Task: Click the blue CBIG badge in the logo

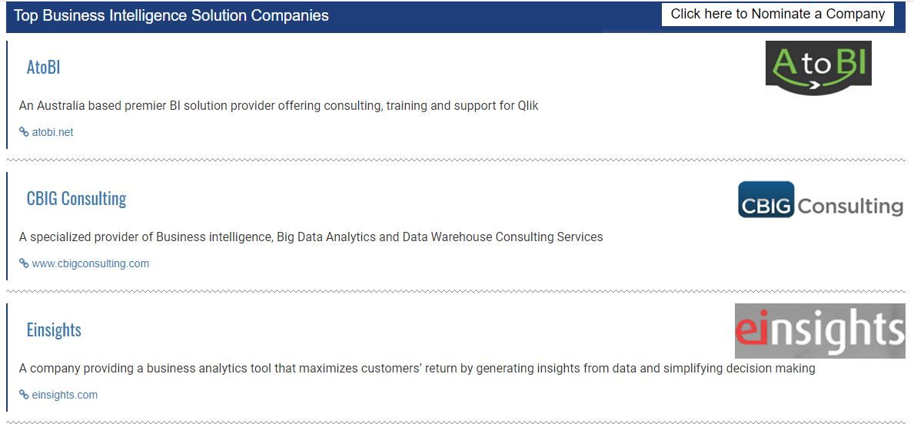Action: (766, 200)
